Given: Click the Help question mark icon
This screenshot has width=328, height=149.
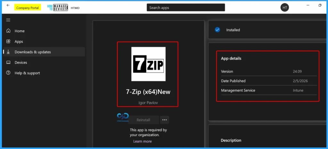Looking at the screenshot, I should (x=8, y=73).
